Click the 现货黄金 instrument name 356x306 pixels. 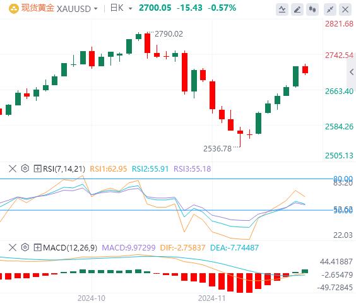(38, 8)
